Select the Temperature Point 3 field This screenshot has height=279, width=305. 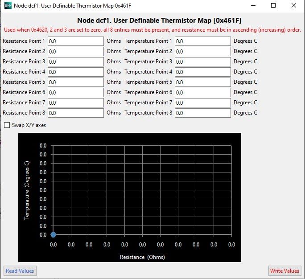[203, 62]
